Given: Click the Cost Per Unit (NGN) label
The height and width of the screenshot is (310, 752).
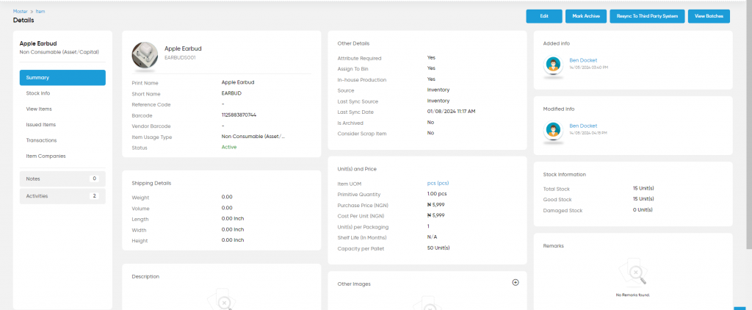Looking at the screenshot, I should coord(361,216).
